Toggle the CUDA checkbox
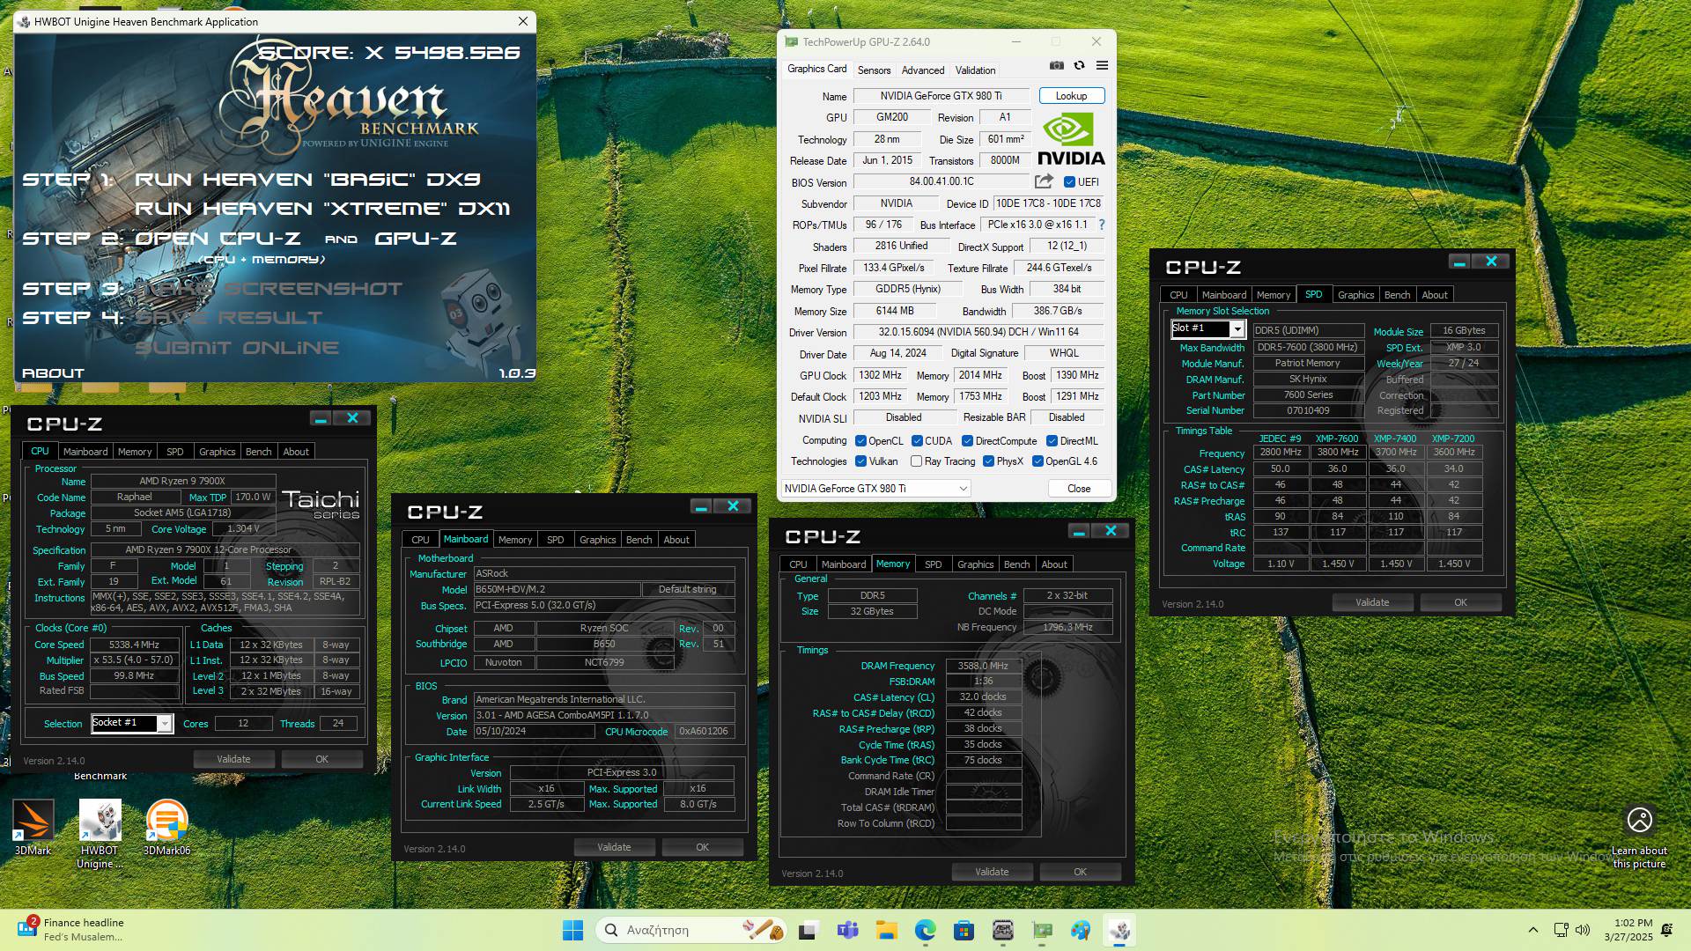The width and height of the screenshot is (1691, 951). pyautogui.click(x=917, y=441)
